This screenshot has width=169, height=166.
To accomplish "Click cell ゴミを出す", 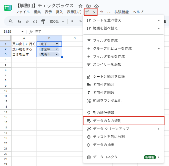I will click(x=24, y=54).
